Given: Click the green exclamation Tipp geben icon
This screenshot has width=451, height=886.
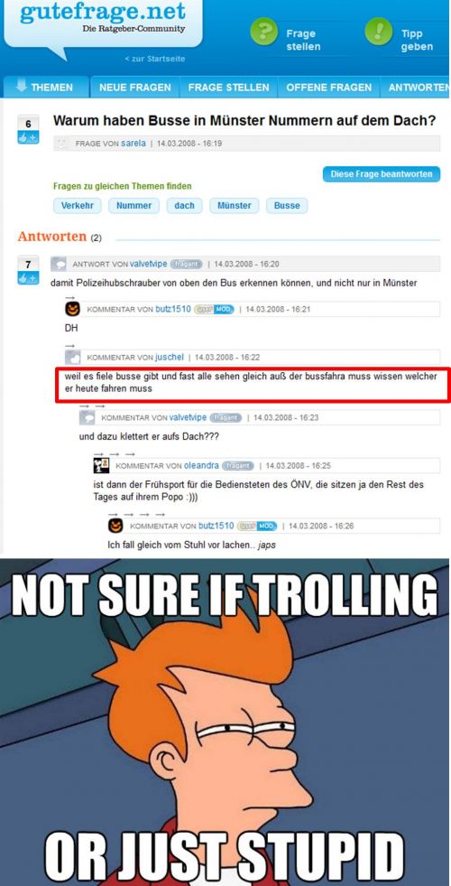Looking at the screenshot, I should 378,32.
